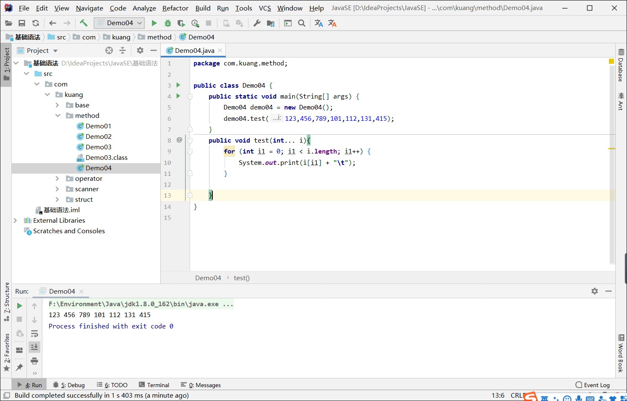
Task: Open the Terminal tool window button
Action: 154,385
